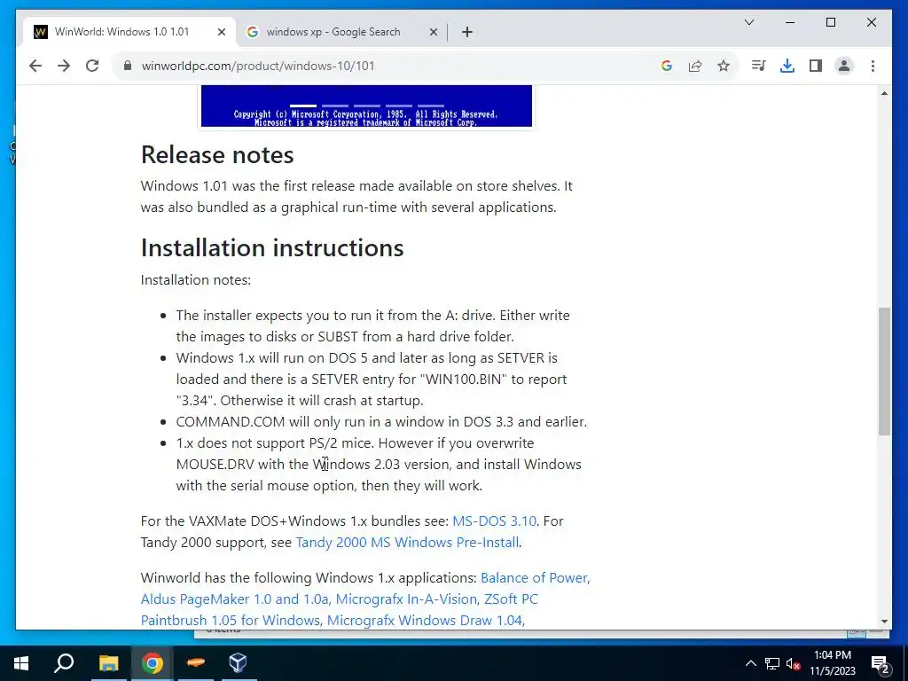Click the scrollbar down arrow

(x=884, y=622)
